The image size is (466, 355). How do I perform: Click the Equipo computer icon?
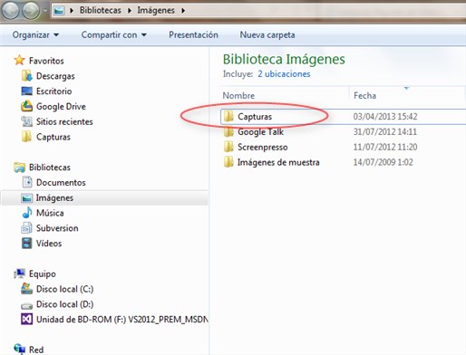pos(20,273)
